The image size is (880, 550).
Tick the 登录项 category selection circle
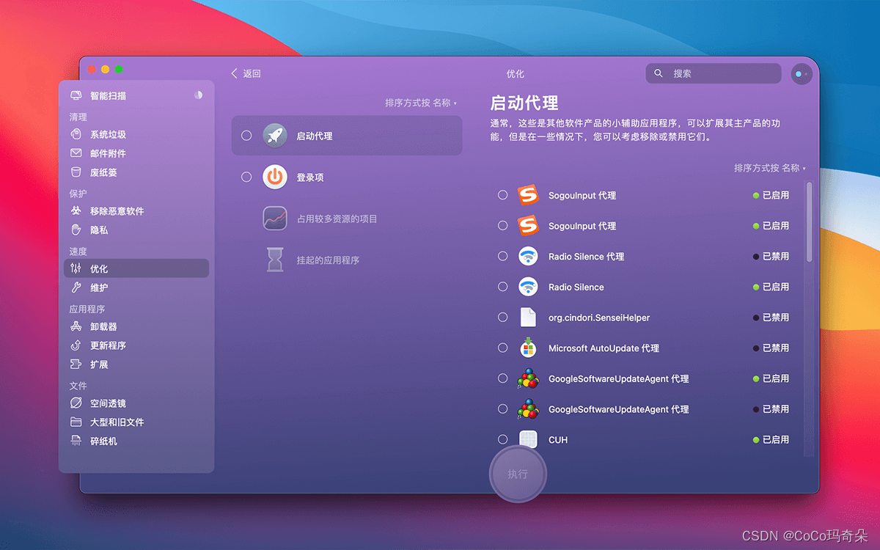tap(246, 177)
